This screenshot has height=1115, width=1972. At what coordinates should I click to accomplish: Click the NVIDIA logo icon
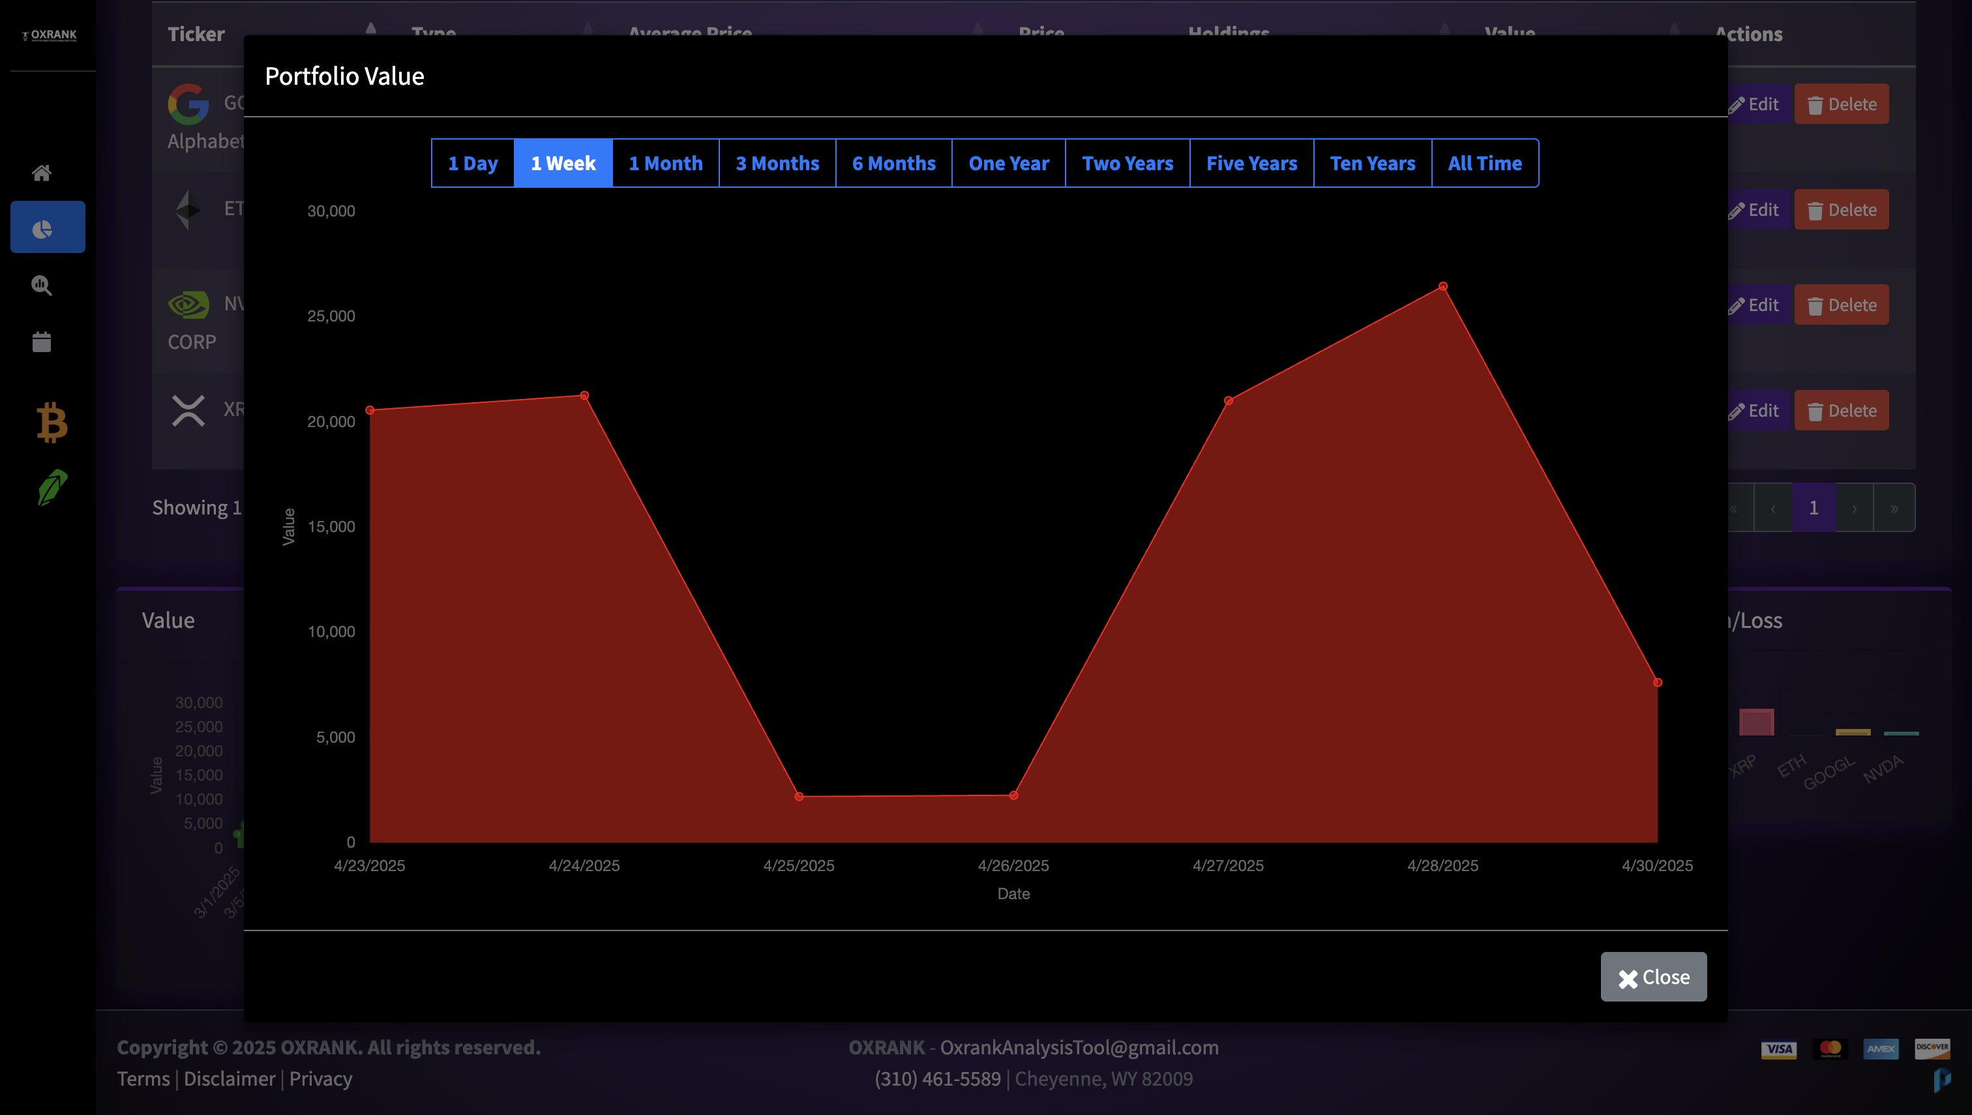pyautogui.click(x=188, y=305)
